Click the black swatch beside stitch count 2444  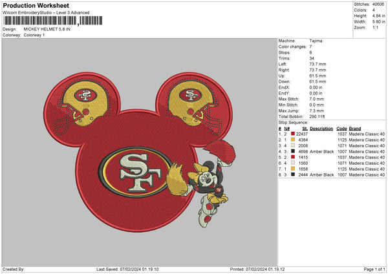293,174
